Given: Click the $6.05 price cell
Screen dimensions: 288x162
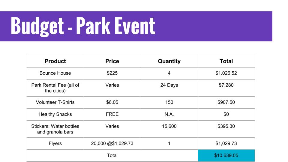Looking at the screenshot, I should coord(112,102).
